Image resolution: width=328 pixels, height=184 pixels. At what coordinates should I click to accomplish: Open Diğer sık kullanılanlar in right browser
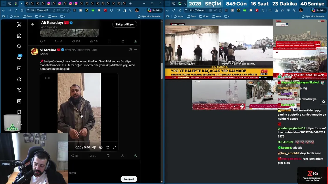(x=313, y=16)
